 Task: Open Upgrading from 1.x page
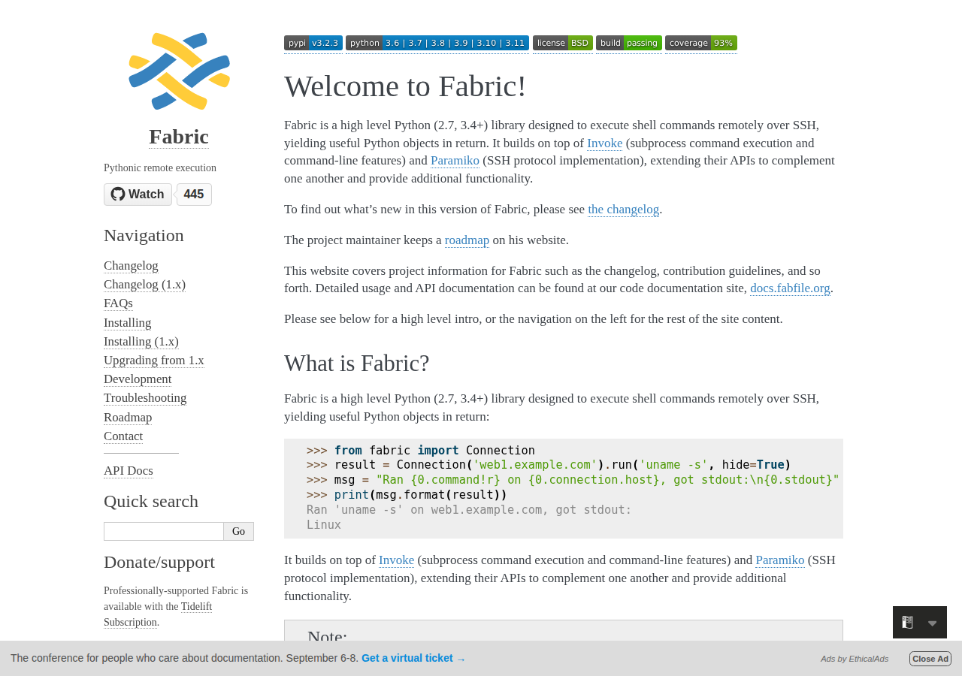(154, 361)
